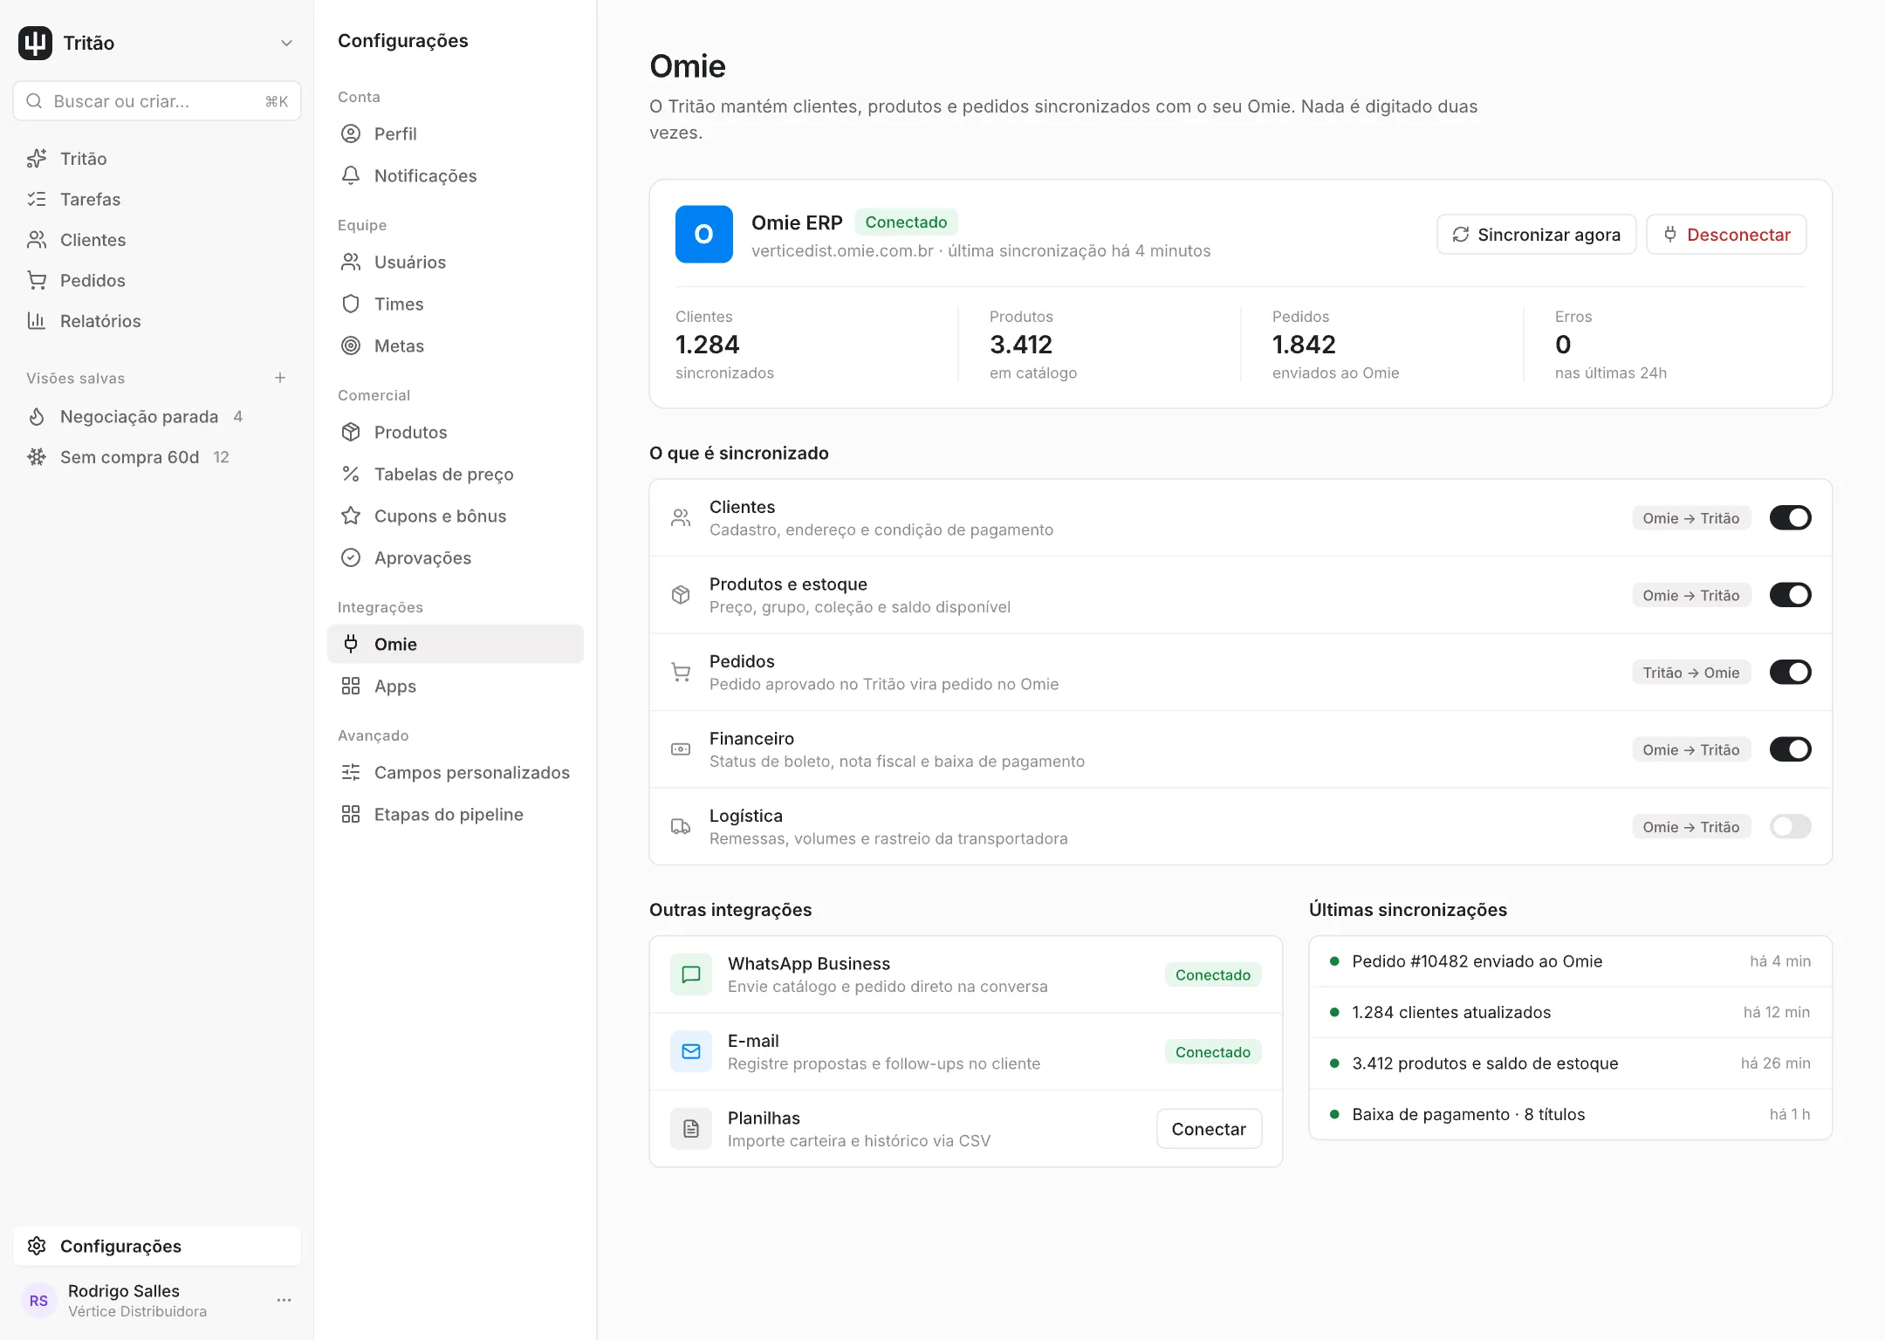Click the Aprovações check circle icon
The width and height of the screenshot is (1885, 1340).
coord(351,557)
